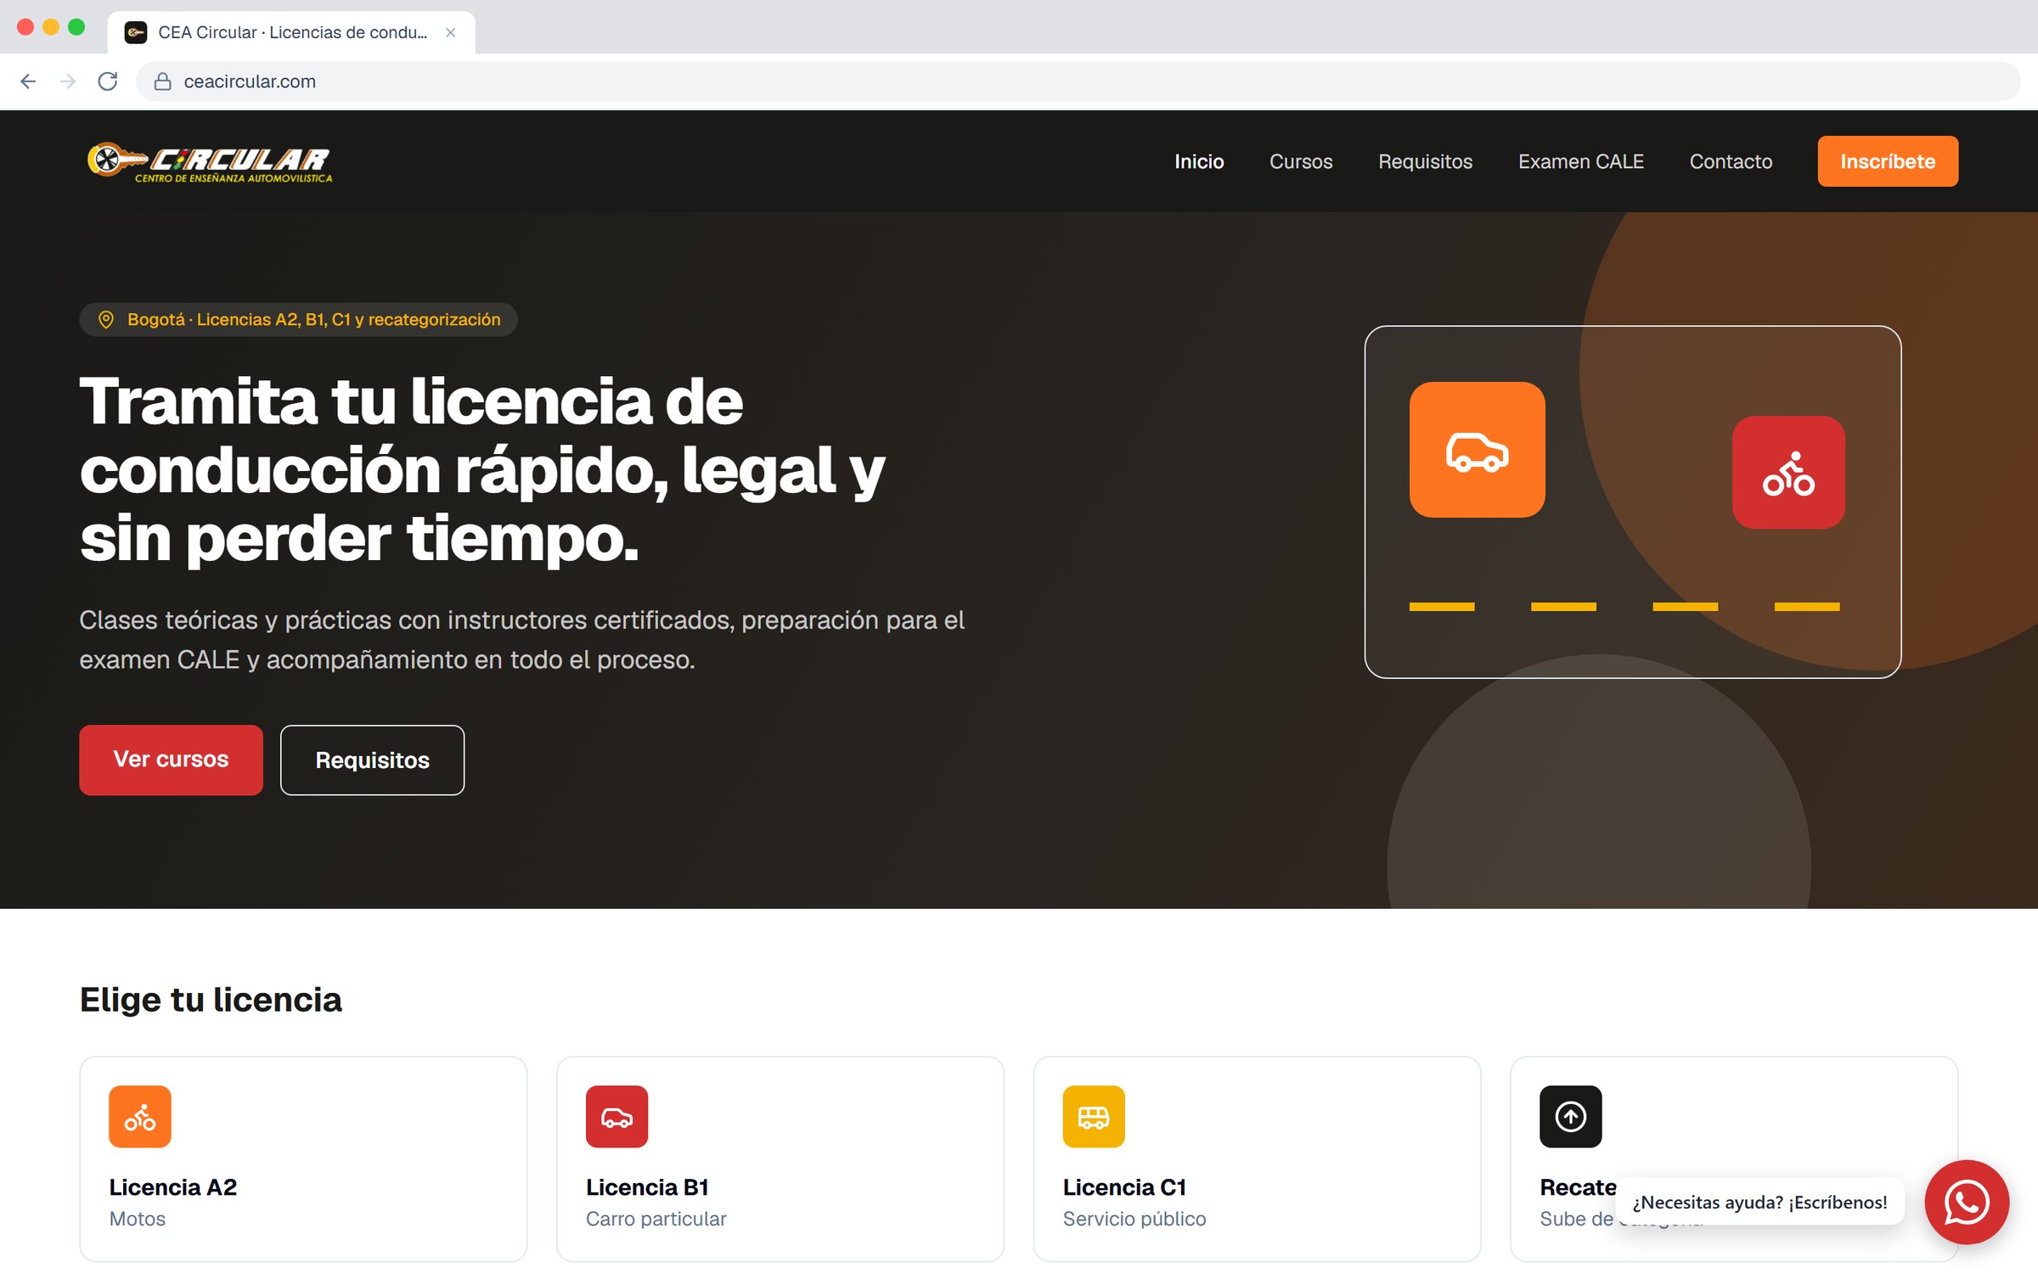Click the red Ver cursos button
Image resolution: width=2038 pixels, height=1273 pixels.
[171, 760]
